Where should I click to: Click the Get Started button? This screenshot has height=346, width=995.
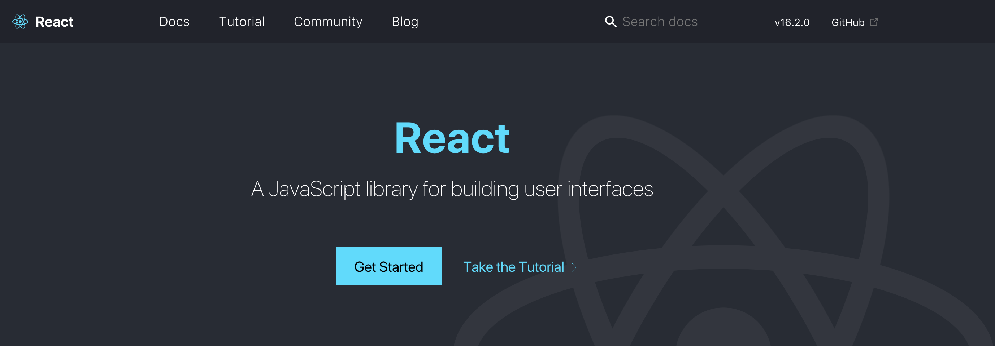[389, 266]
